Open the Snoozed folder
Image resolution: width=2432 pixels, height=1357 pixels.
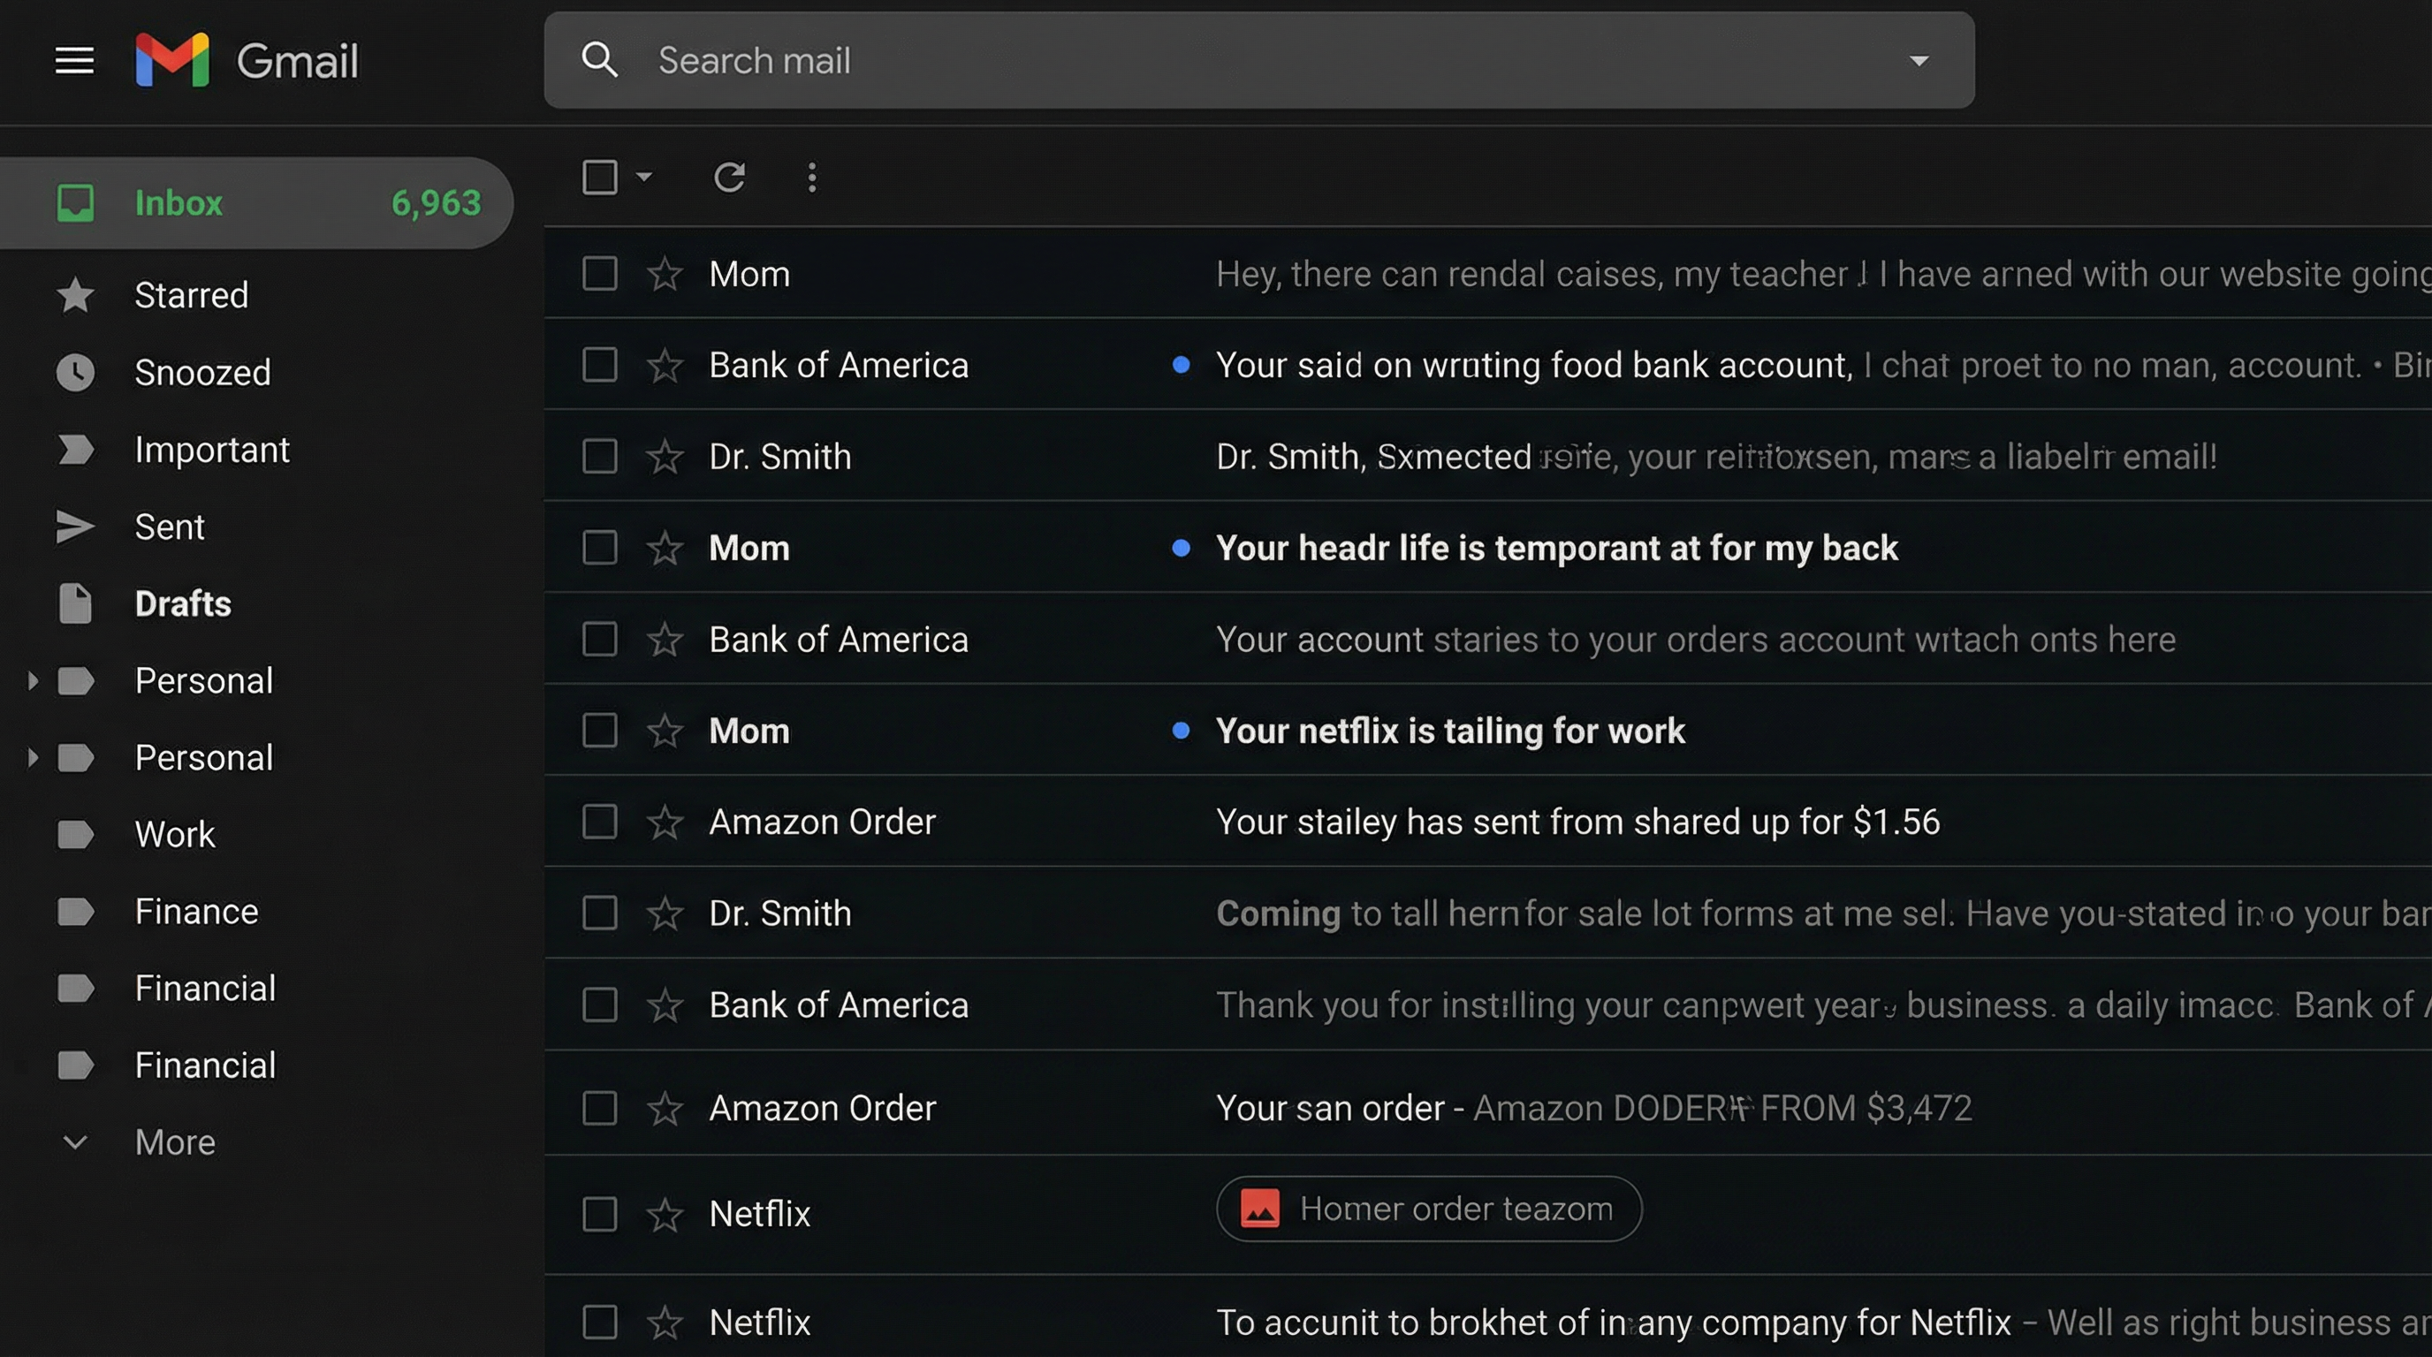point(202,372)
